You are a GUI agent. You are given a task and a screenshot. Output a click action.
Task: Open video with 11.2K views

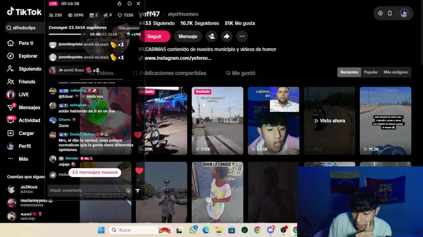click(386, 121)
